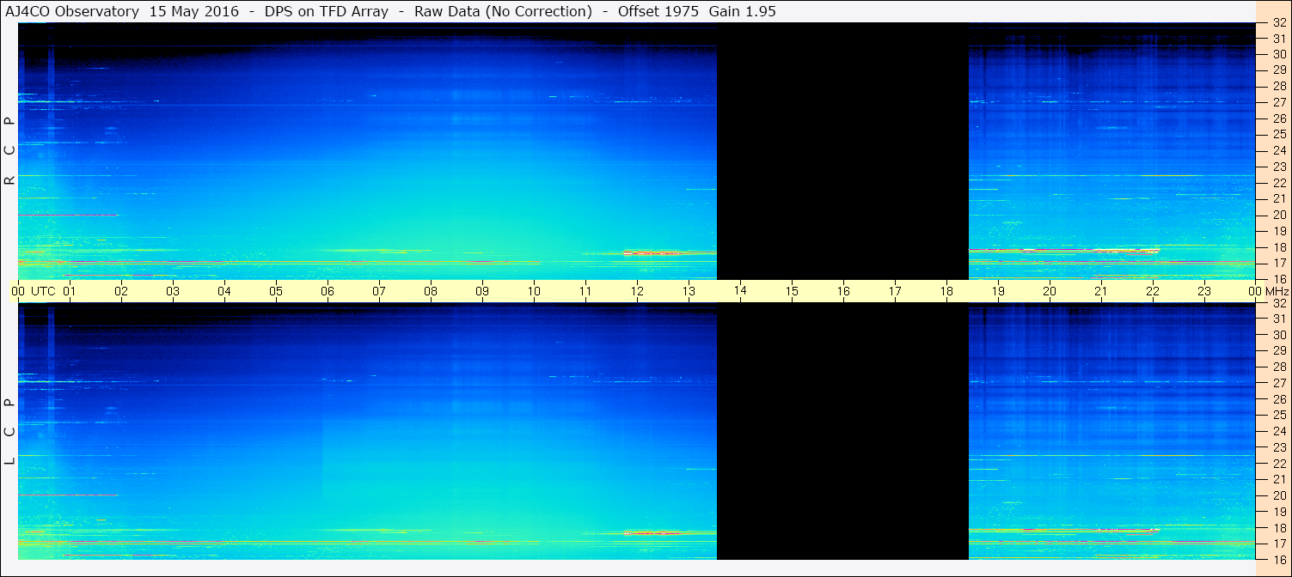Viewport: 1292px width, 577px height.
Task: Select the 27 MHz label of the RCP panel
Action: coord(1278,103)
